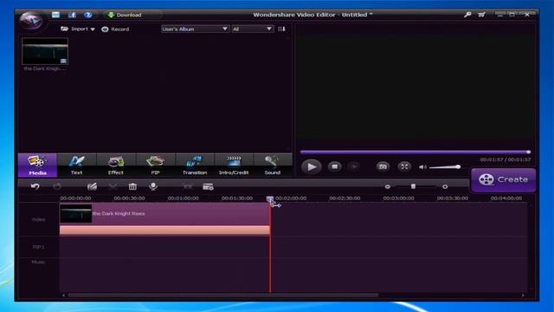Screen dimensions: 554x312
Task: Switch to the PIP tab
Action: 155,166
